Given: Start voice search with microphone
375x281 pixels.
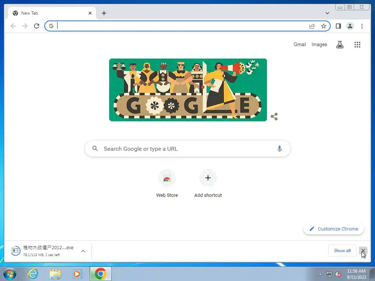Looking at the screenshot, I should coord(279,149).
